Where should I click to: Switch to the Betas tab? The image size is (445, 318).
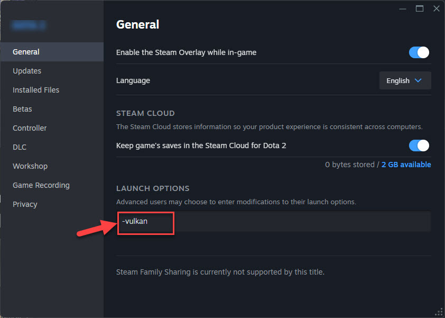pos(22,109)
